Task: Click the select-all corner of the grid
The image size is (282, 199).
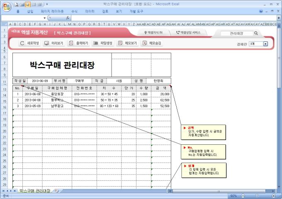Action: [x=4, y=24]
